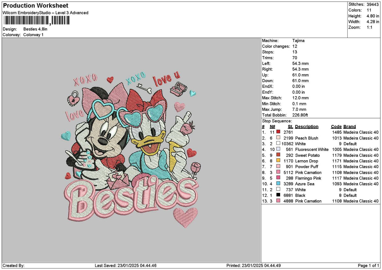Select the Fluorescent White swatch at stop 4
Screen dimensions: 382x270
tap(278, 149)
